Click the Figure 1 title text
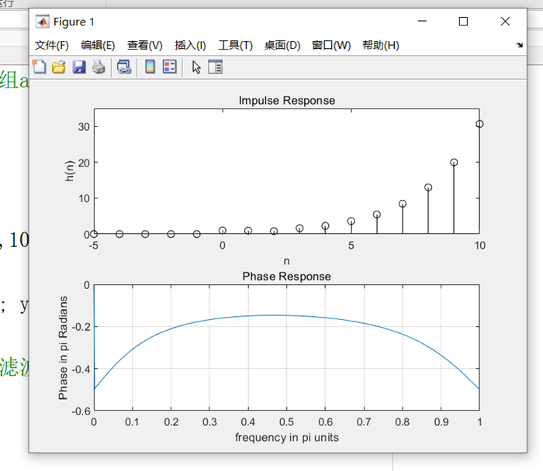Image resolution: width=543 pixels, height=471 pixels. point(74,22)
